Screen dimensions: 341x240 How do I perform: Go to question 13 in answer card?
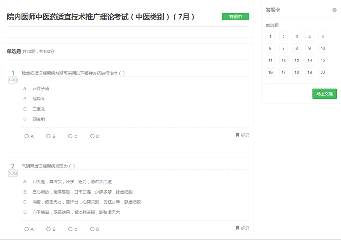[297, 60]
